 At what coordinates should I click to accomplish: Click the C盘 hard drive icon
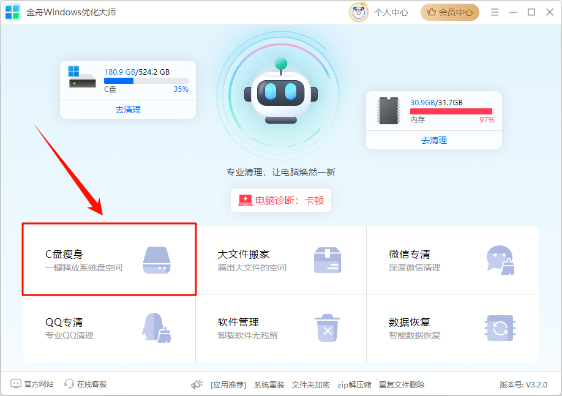tap(82, 77)
